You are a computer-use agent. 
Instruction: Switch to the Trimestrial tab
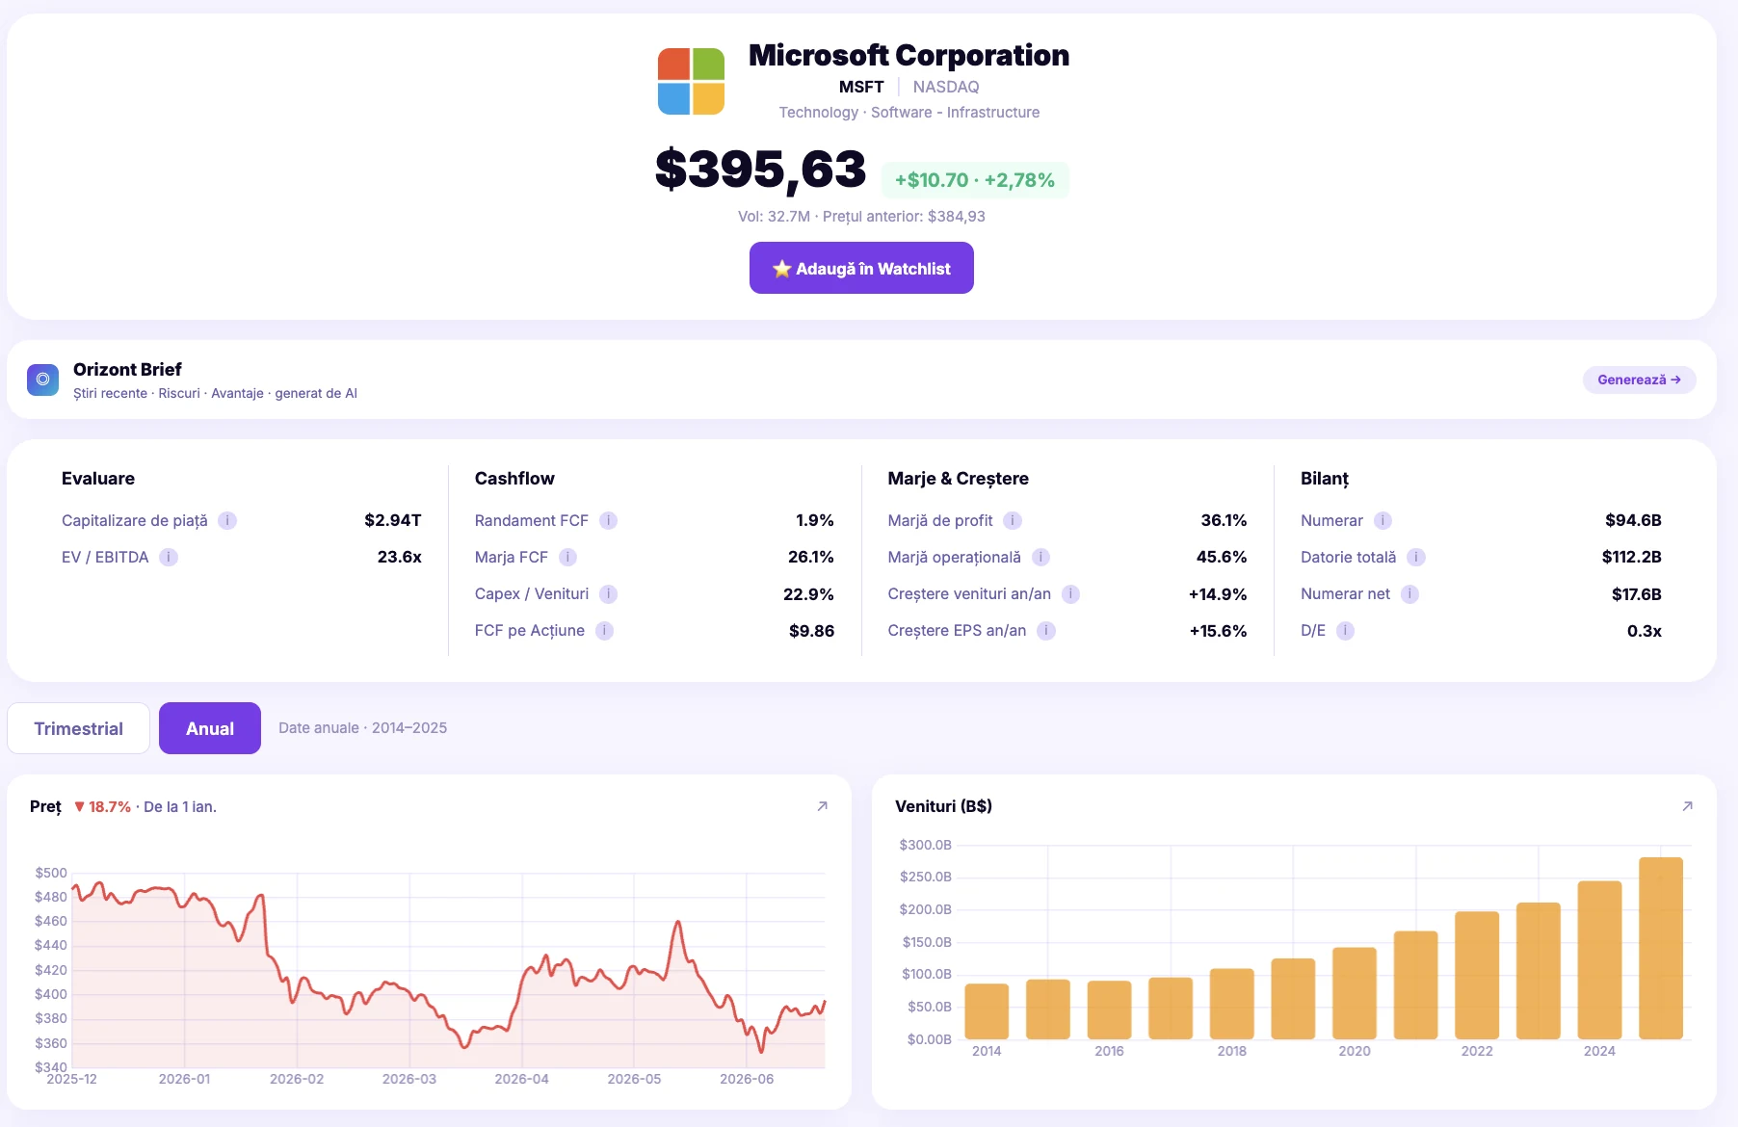click(x=78, y=728)
